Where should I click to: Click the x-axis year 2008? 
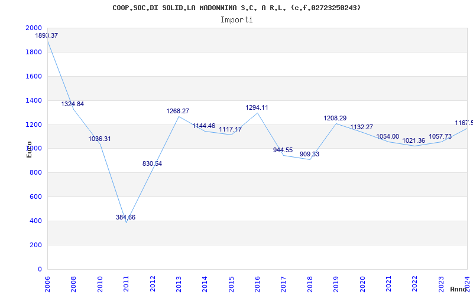pos(73,284)
